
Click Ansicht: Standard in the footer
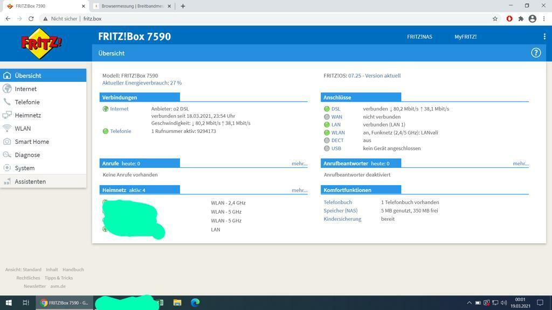23,270
